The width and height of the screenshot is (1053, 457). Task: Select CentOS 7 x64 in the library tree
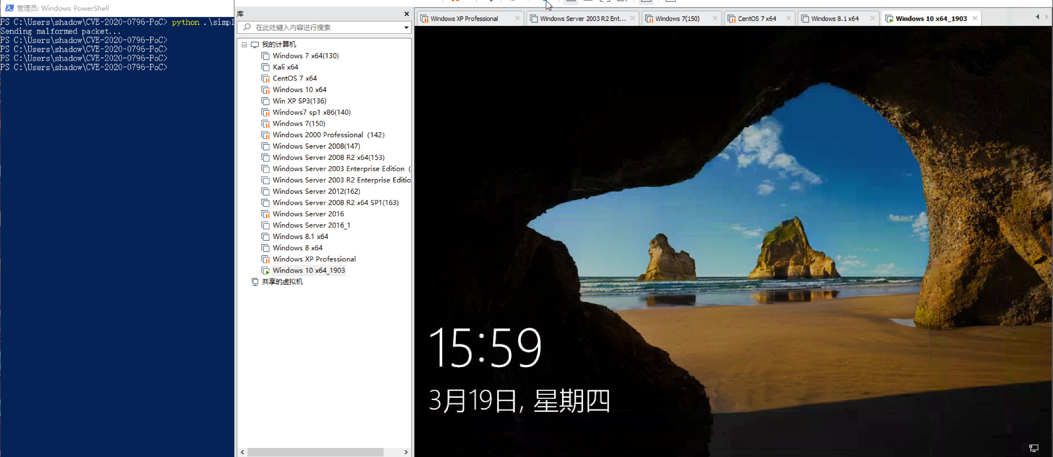coord(294,78)
